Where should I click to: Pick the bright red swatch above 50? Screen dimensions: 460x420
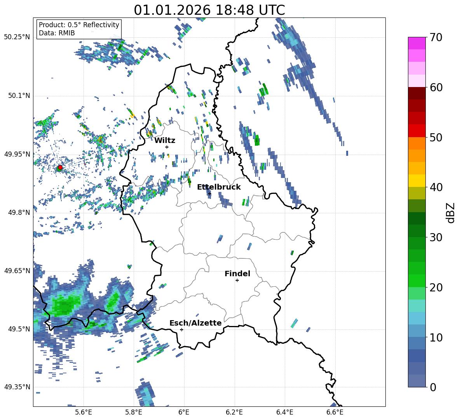[x=416, y=131]
